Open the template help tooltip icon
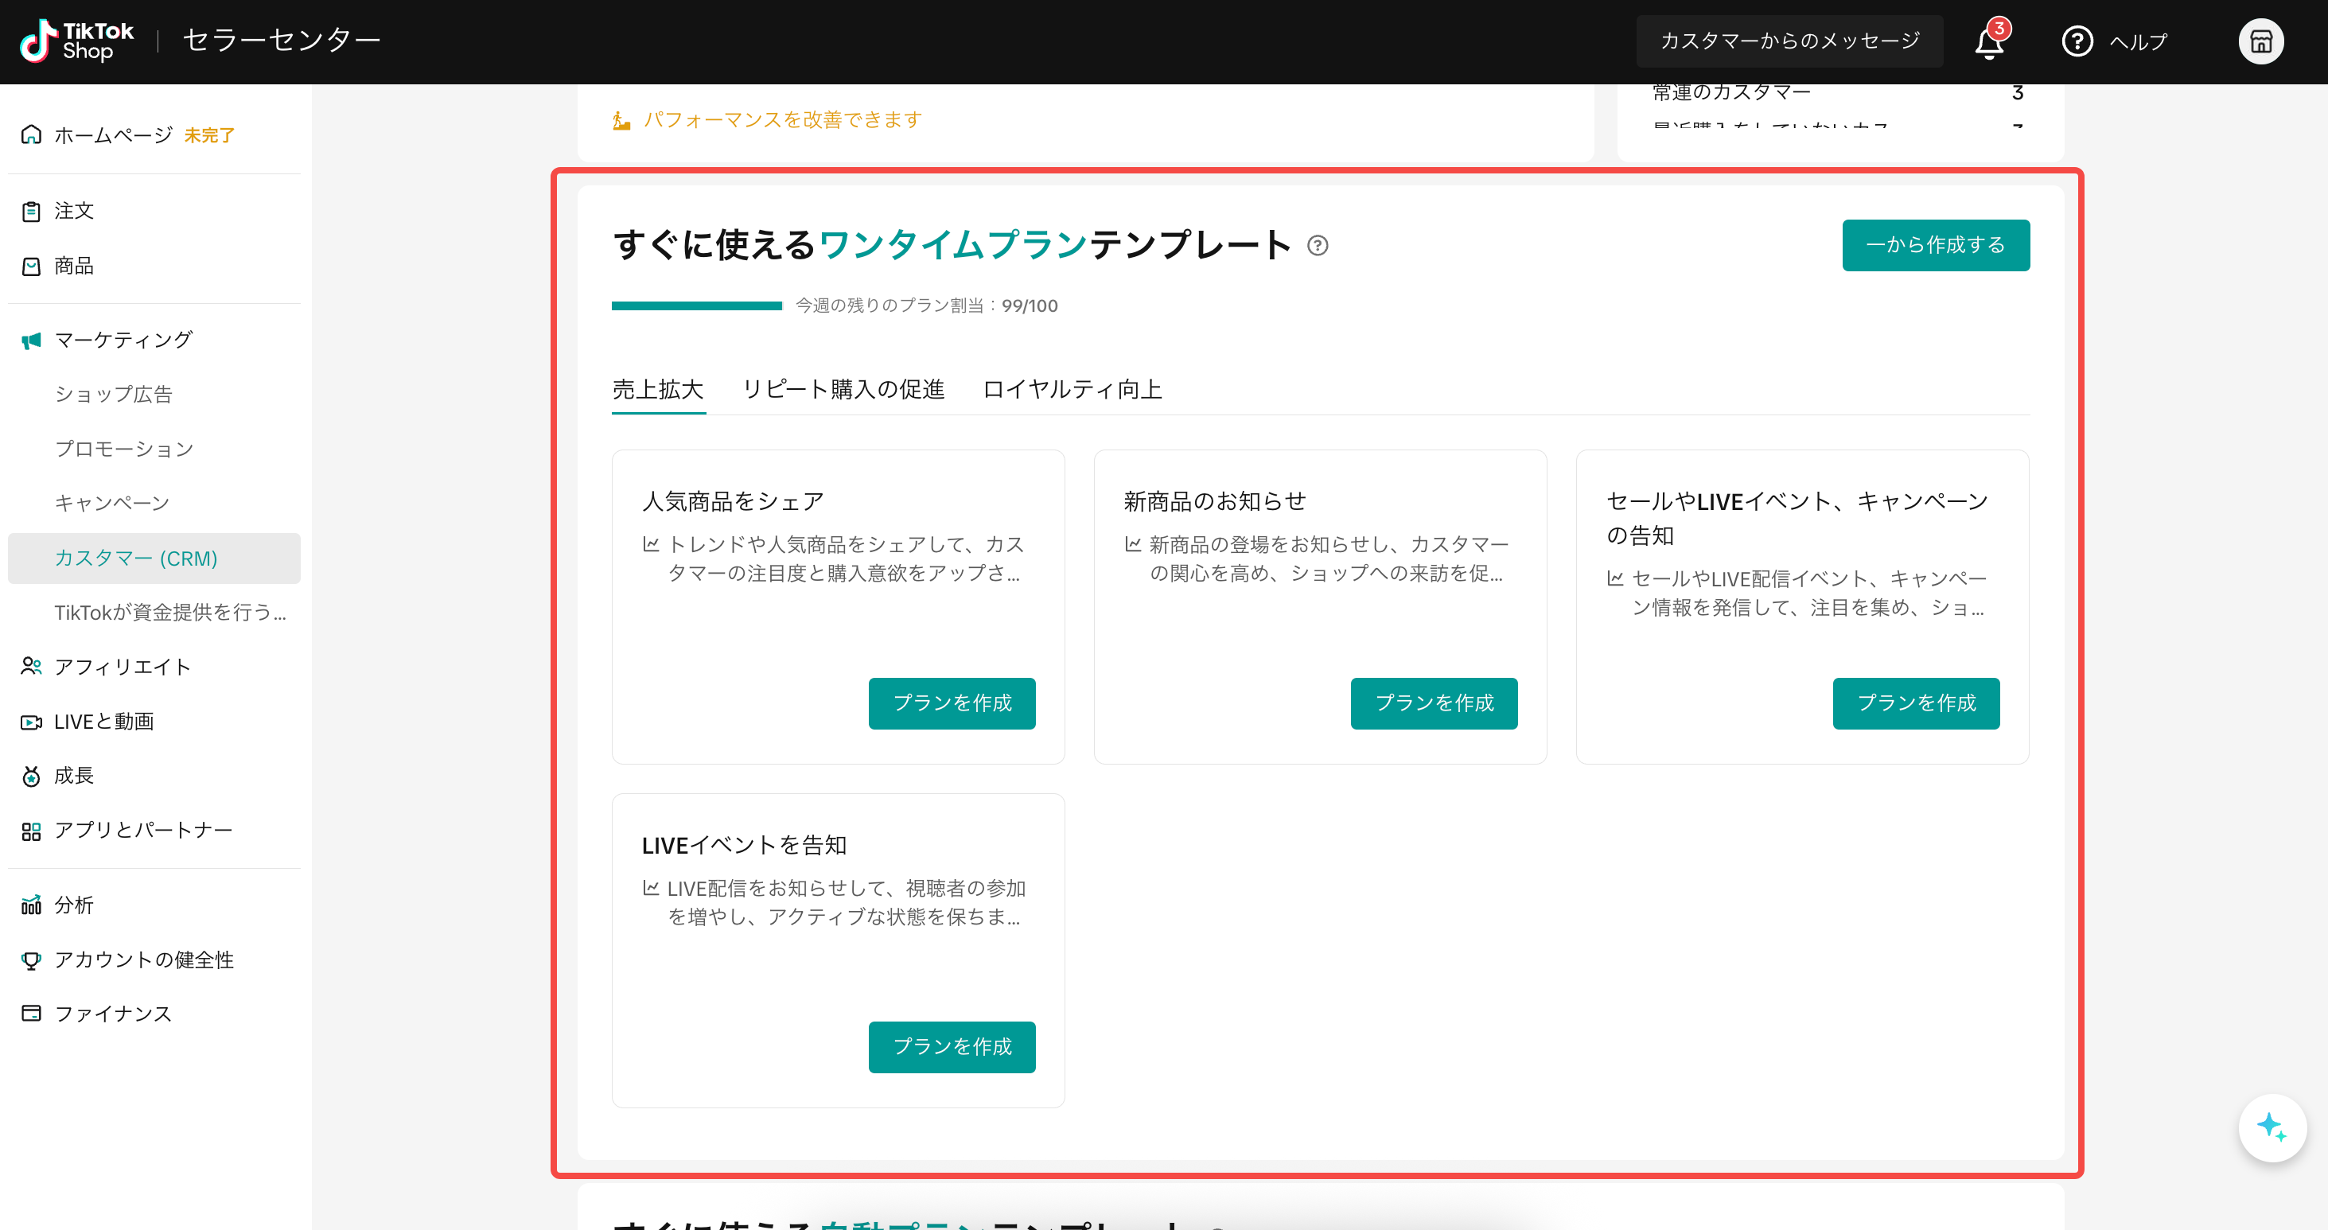This screenshot has width=2328, height=1230. (x=1317, y=245)
